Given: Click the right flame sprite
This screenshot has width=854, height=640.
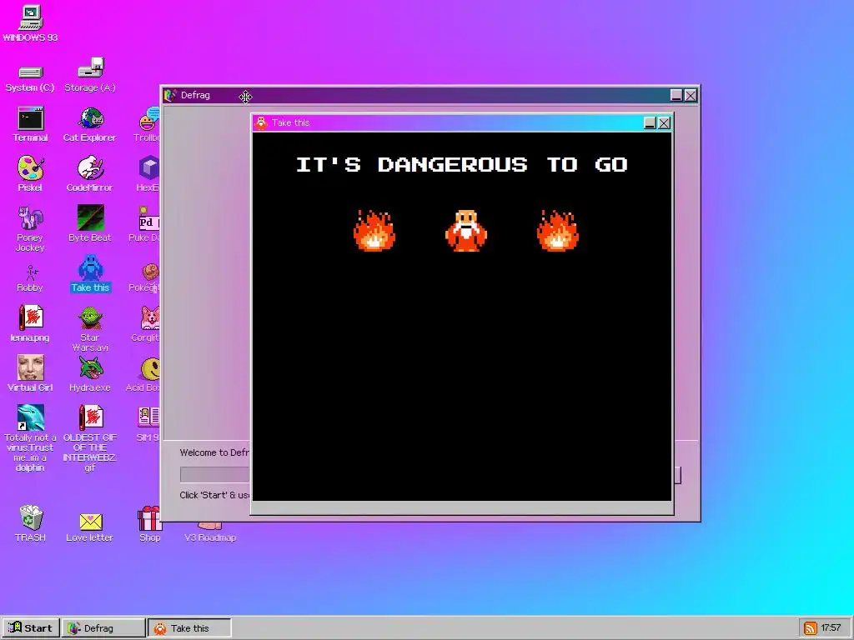Looking at the screenshot, I should 558,231.
